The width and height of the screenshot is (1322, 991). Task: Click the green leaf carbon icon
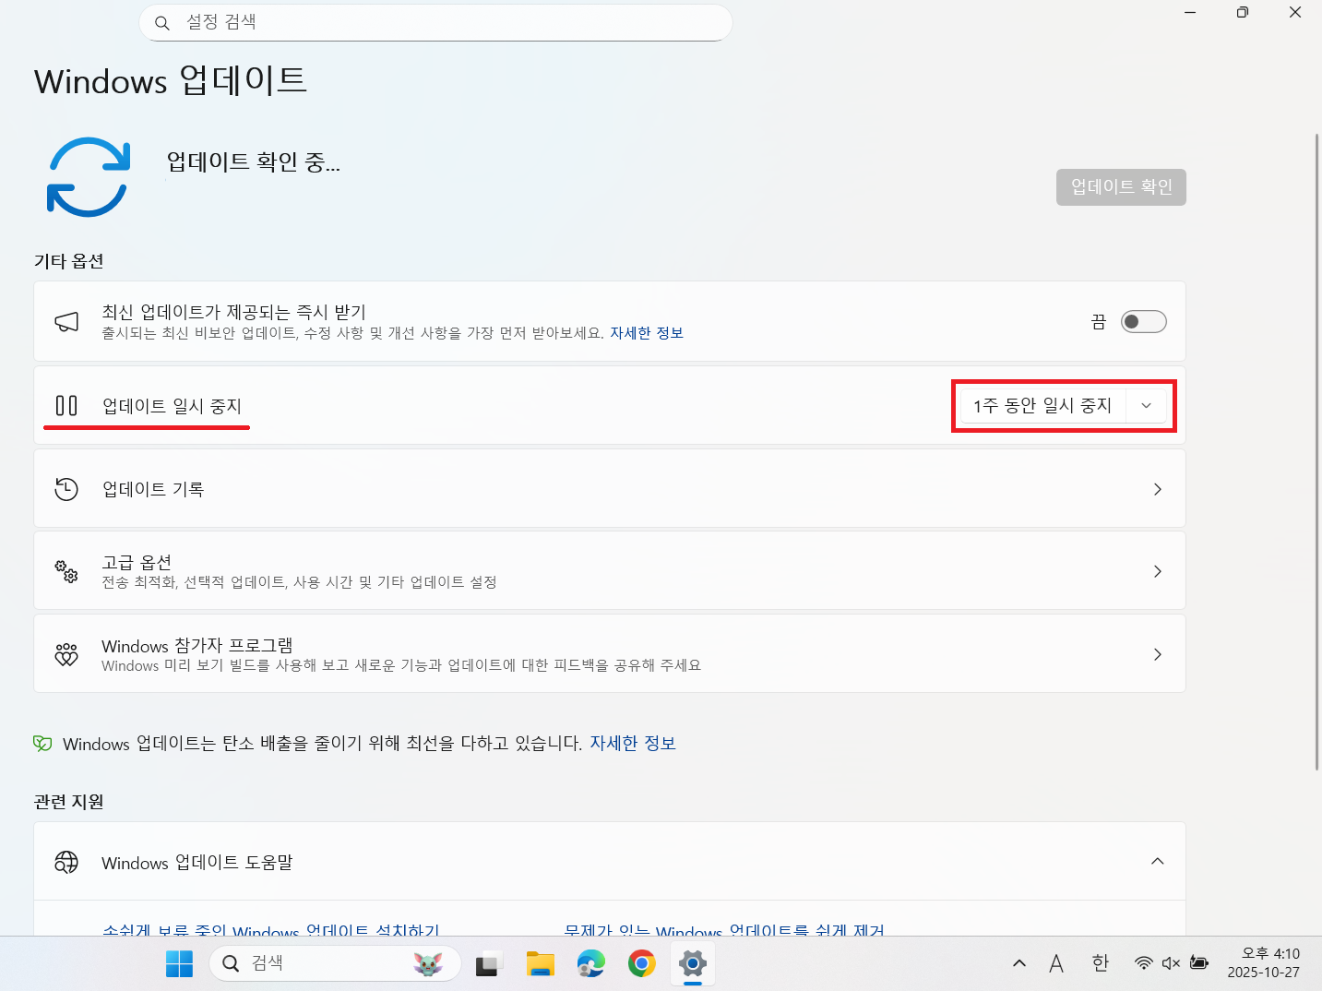42,744
